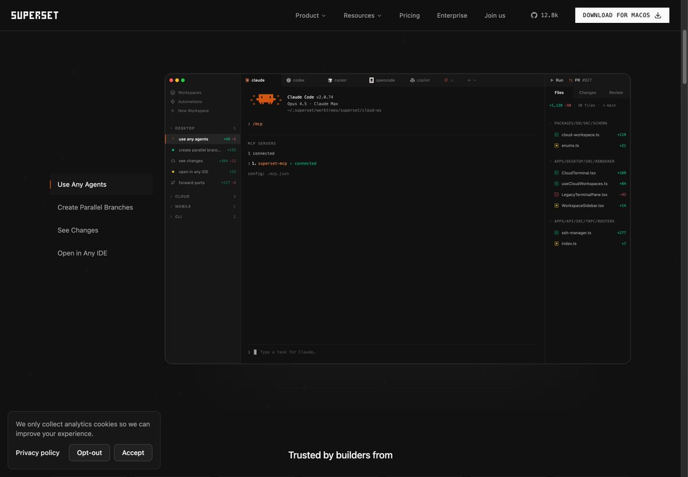Click added-file icon beside useCloudWorkspaces.ts

click(556, 183)
